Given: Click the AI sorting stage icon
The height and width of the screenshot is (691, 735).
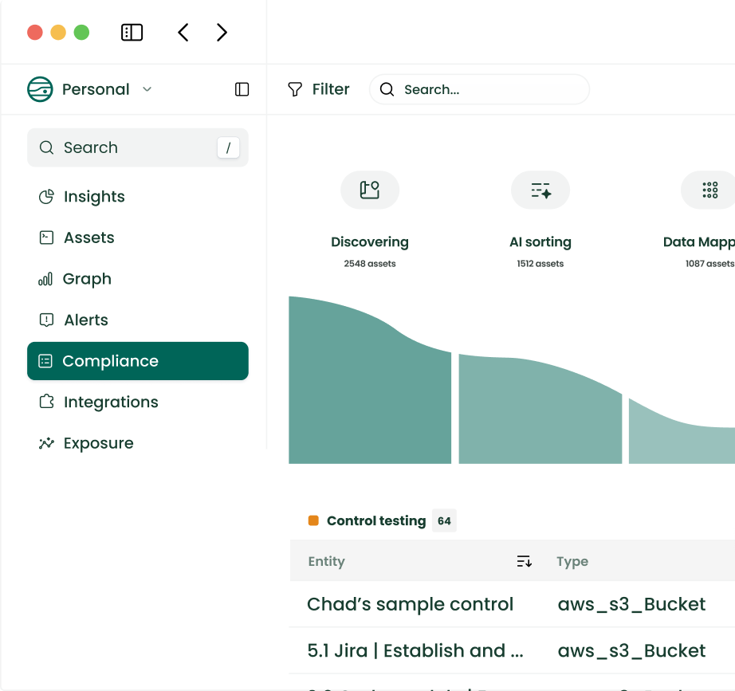Looking at the screenshot, I should (x=540, y=190).
